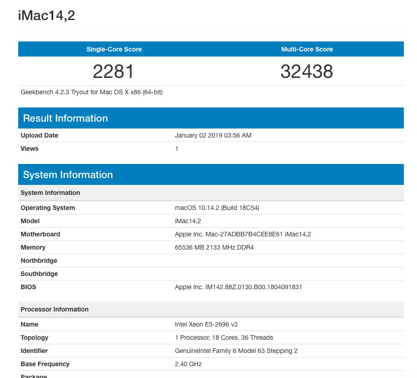Click the Result Information section header
417x378 pixels.
66,118
